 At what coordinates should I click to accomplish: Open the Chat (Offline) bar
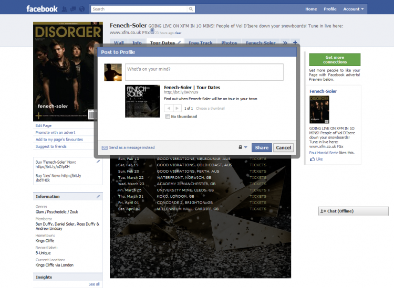pyautogui.click(x=354, y=211)
